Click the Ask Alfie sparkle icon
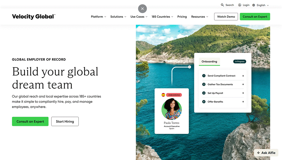The image size is (282, 160). point(258,153)
